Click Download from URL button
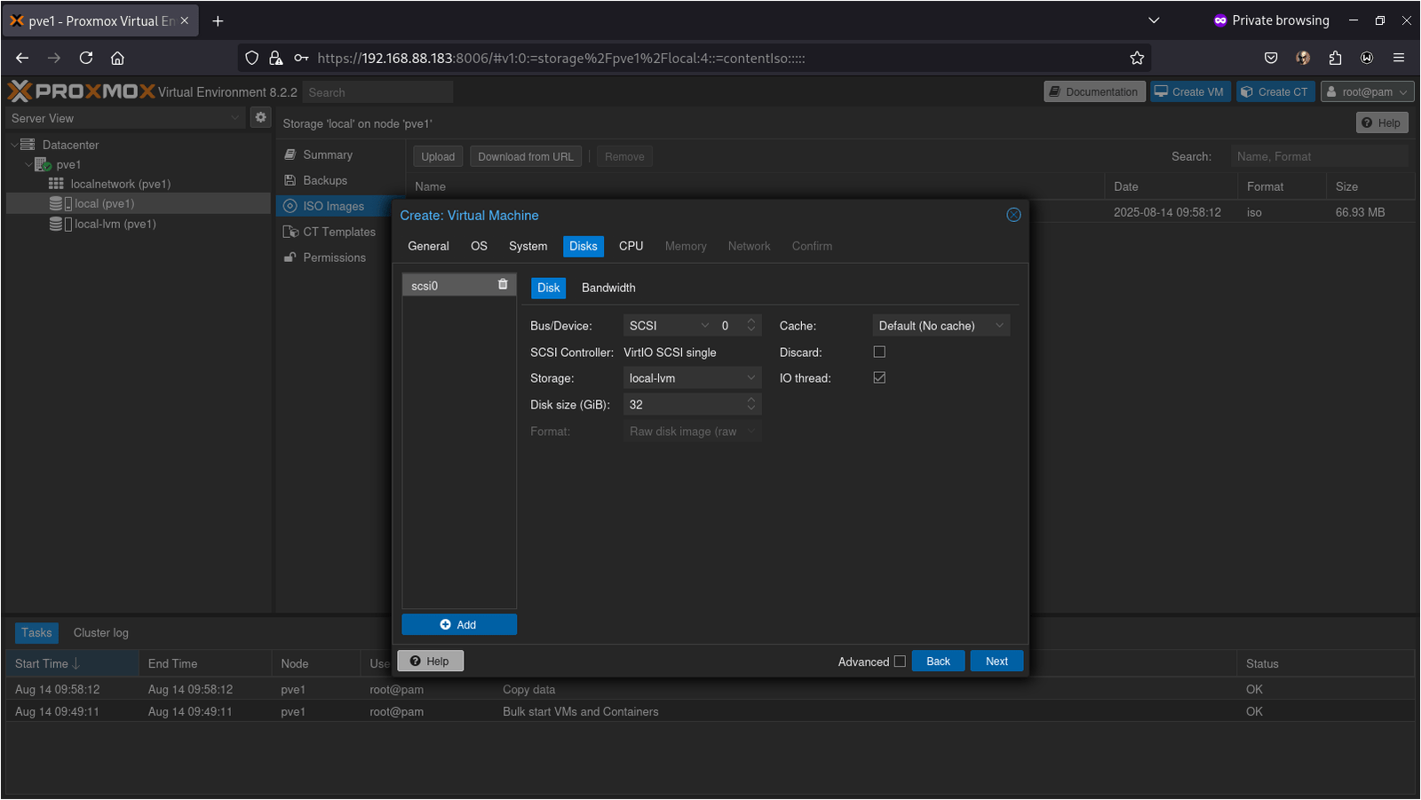The image size is (1421, 800). 526,157
